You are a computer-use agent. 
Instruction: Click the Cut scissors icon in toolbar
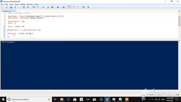tap(15, 7)
